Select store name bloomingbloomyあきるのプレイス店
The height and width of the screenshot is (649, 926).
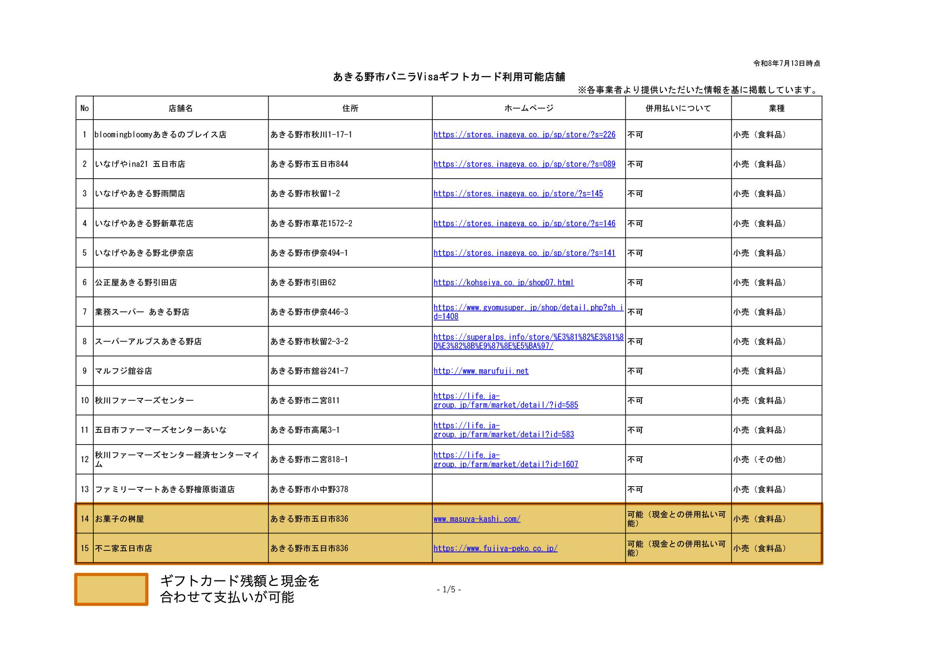[160, 135]
